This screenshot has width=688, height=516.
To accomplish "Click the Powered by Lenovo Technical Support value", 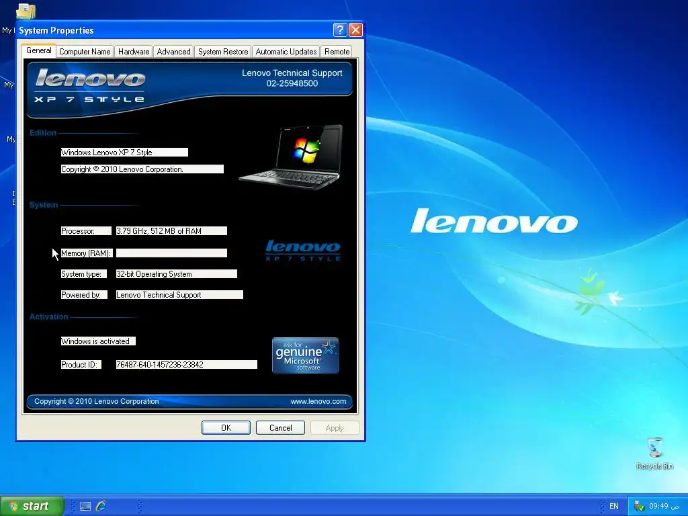I will point(179,295).
